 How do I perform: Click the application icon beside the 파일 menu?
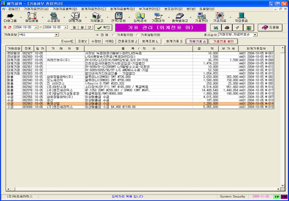pos(4,9)
